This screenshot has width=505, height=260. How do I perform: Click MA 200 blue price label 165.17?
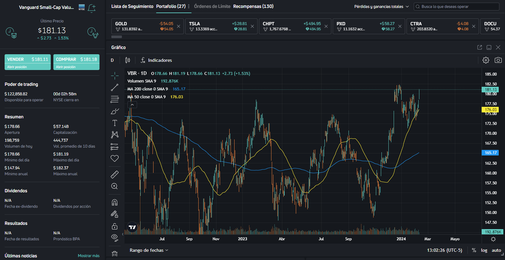pos(489,152)
